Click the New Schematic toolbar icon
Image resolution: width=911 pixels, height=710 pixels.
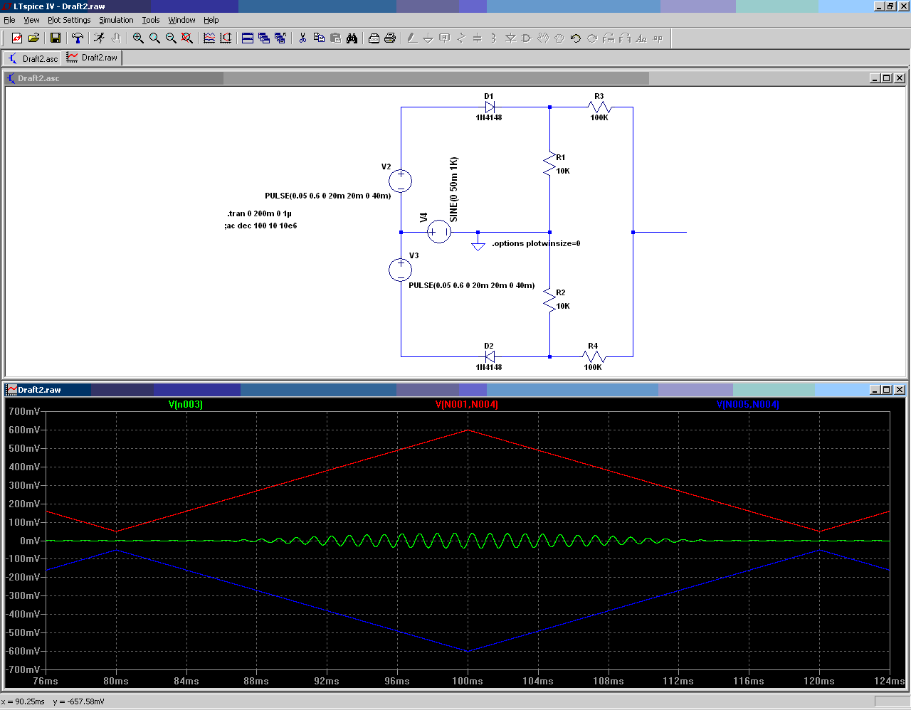pos(17,38)
